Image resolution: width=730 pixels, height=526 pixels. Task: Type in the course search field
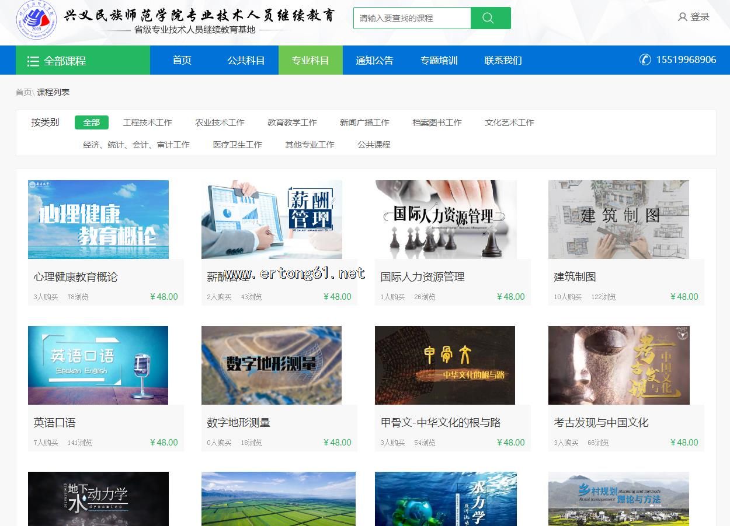[x=412, y=18]
